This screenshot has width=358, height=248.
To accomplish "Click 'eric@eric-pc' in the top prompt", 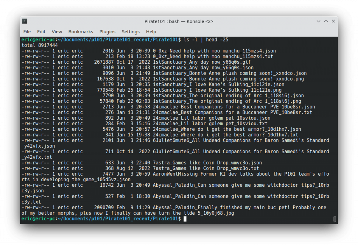I will (x=38, y=40).
